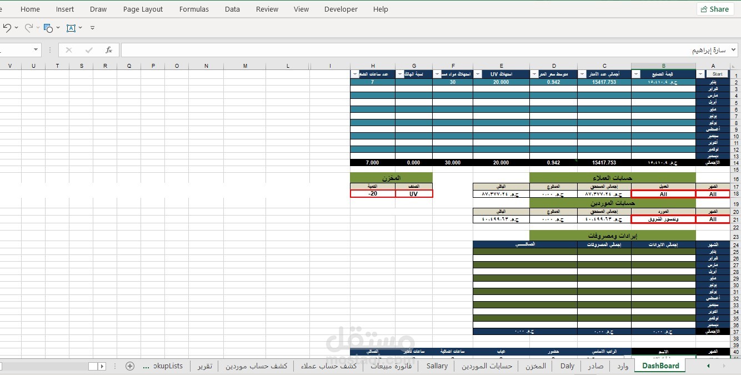Select the حسابات العملاء green header
The height and width of the screenshot is (375, 741).
[612, 178]
